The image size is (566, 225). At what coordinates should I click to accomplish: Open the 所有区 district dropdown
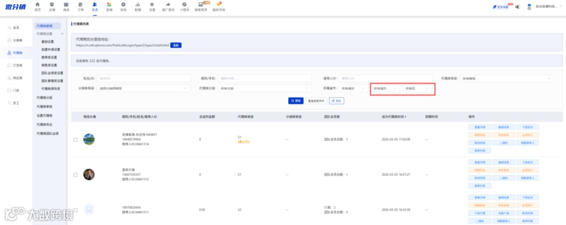tap(417, 88)
